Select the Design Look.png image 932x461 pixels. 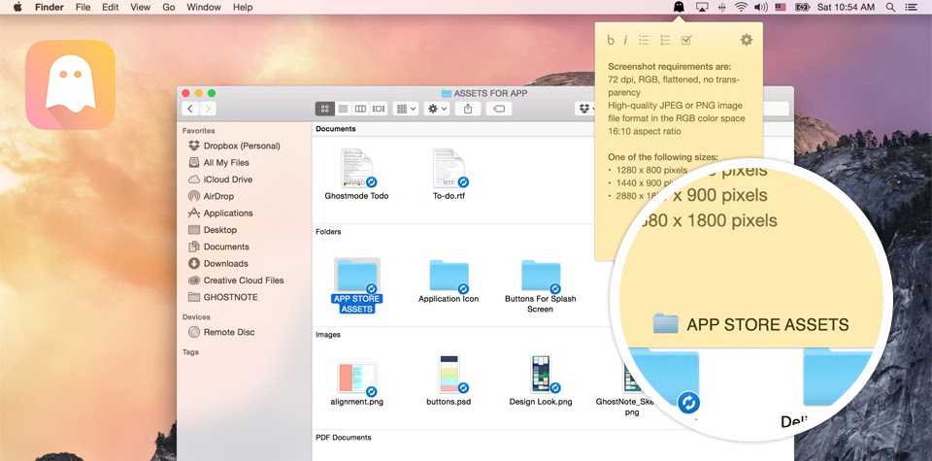coord(541,380)
